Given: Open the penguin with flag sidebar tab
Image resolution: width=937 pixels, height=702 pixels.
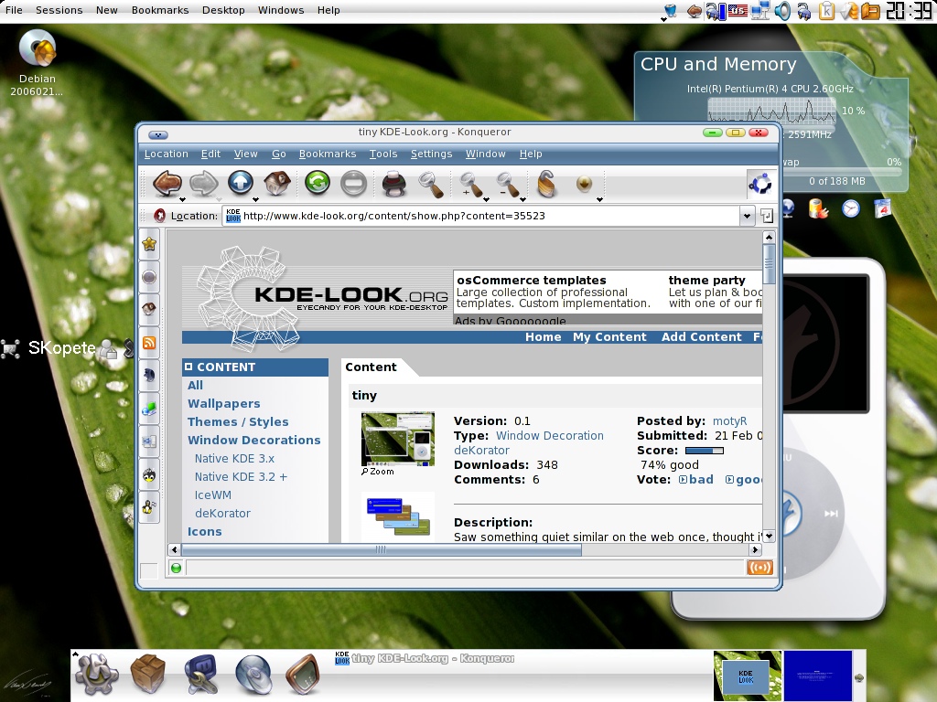Looking at the screenshot, I should click(x=149, y=507).
